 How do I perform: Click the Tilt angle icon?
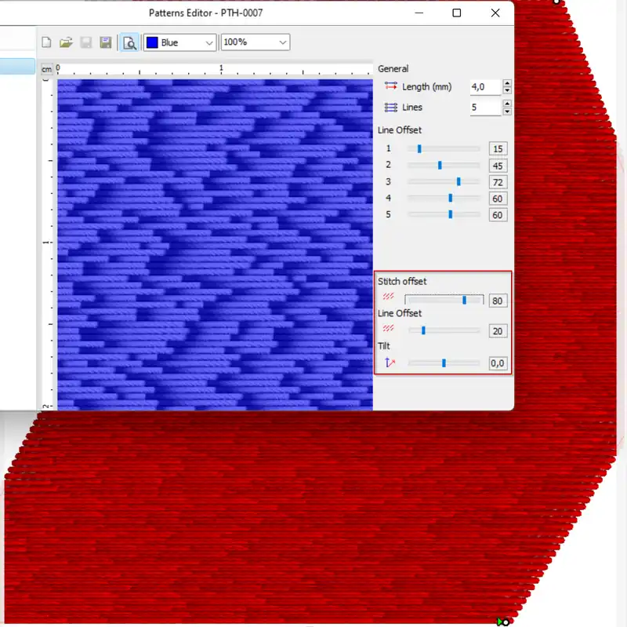388,363
